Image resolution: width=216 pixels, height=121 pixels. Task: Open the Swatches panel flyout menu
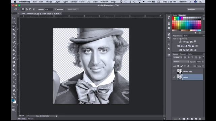coord(204,15)
